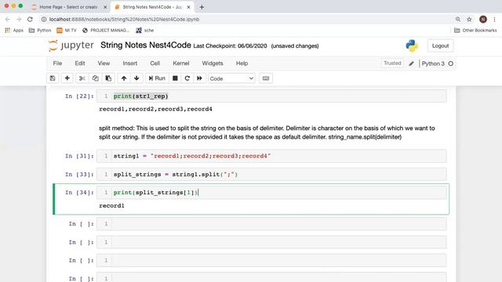502x282 pixels.
Task: Open the Python bookmarks folder
Action: [40, 31]
